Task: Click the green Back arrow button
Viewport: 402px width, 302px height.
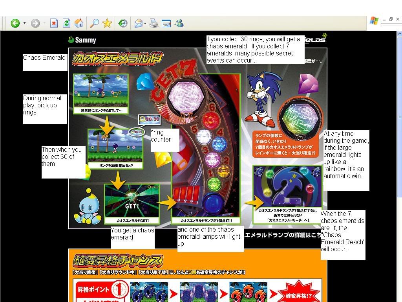Action: coord(15,24)
